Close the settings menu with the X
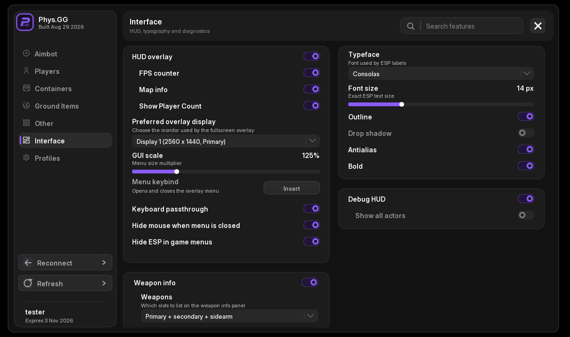Image resolution: width=570 pixels, height=337 pixels. (538, 26)
